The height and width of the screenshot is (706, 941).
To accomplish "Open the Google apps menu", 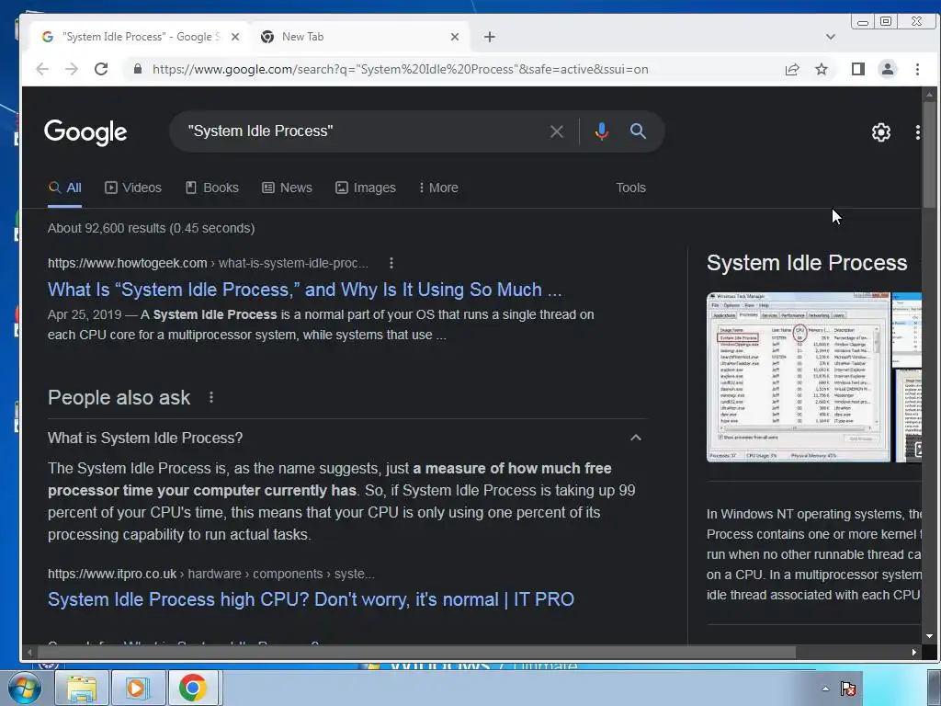I will (x=917, y=132).
